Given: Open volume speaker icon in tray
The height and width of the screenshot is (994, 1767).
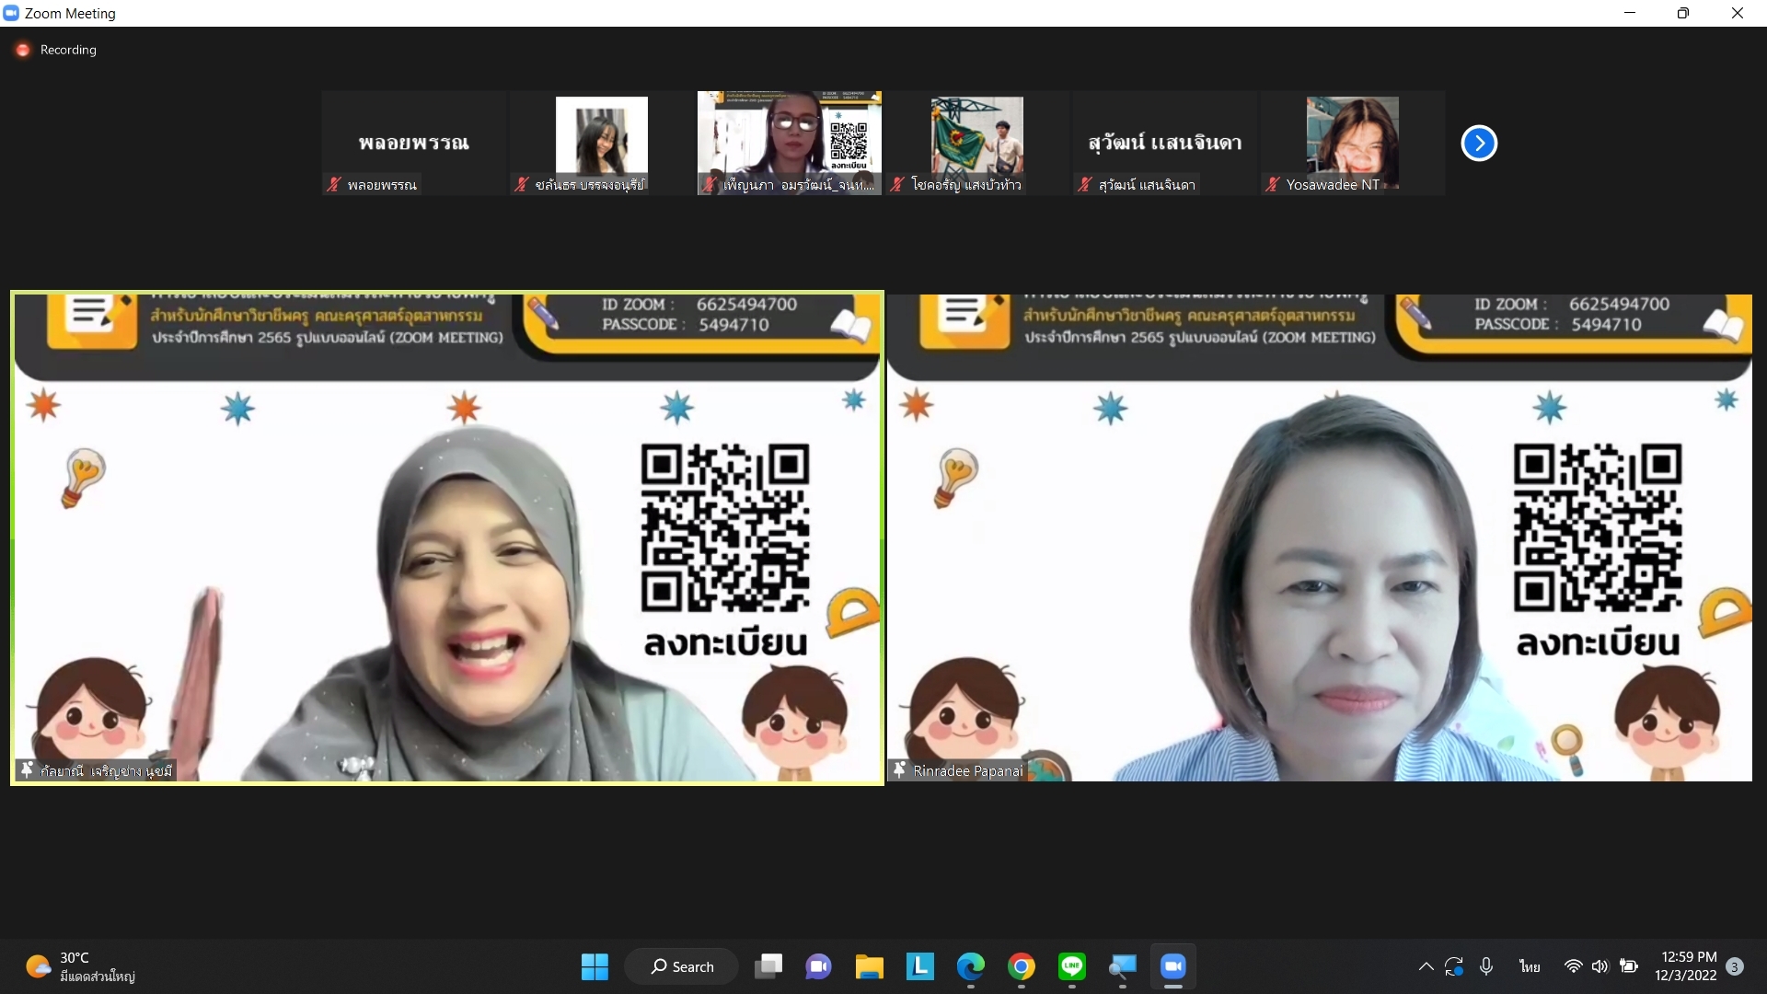Looking at the screenshot, I should click(1600, 966).
